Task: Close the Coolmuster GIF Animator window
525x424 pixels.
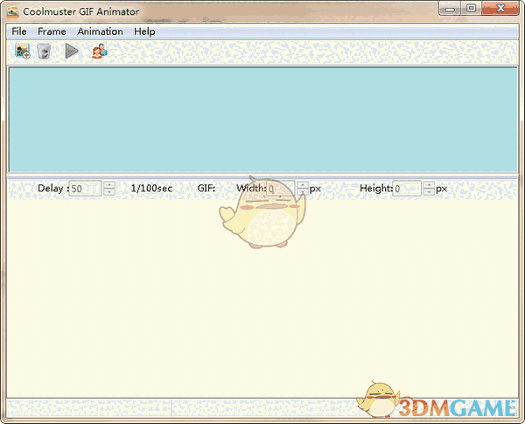Action: pyautogui.click(x=500, y=9)
